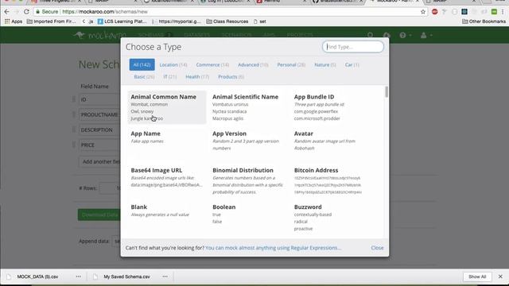Image resolution: width=509 pixels, height=286 pixels.
Task: Open Other Bookmarks folder
Action: [x=484, y=21]
